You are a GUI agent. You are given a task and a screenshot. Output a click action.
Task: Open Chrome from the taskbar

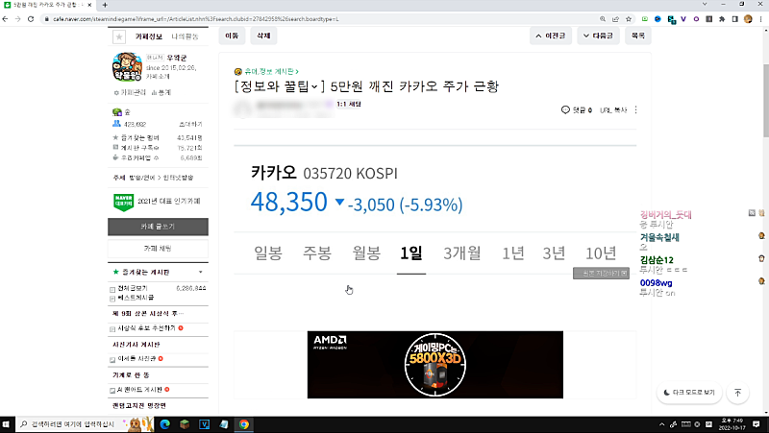pos(244,424)
